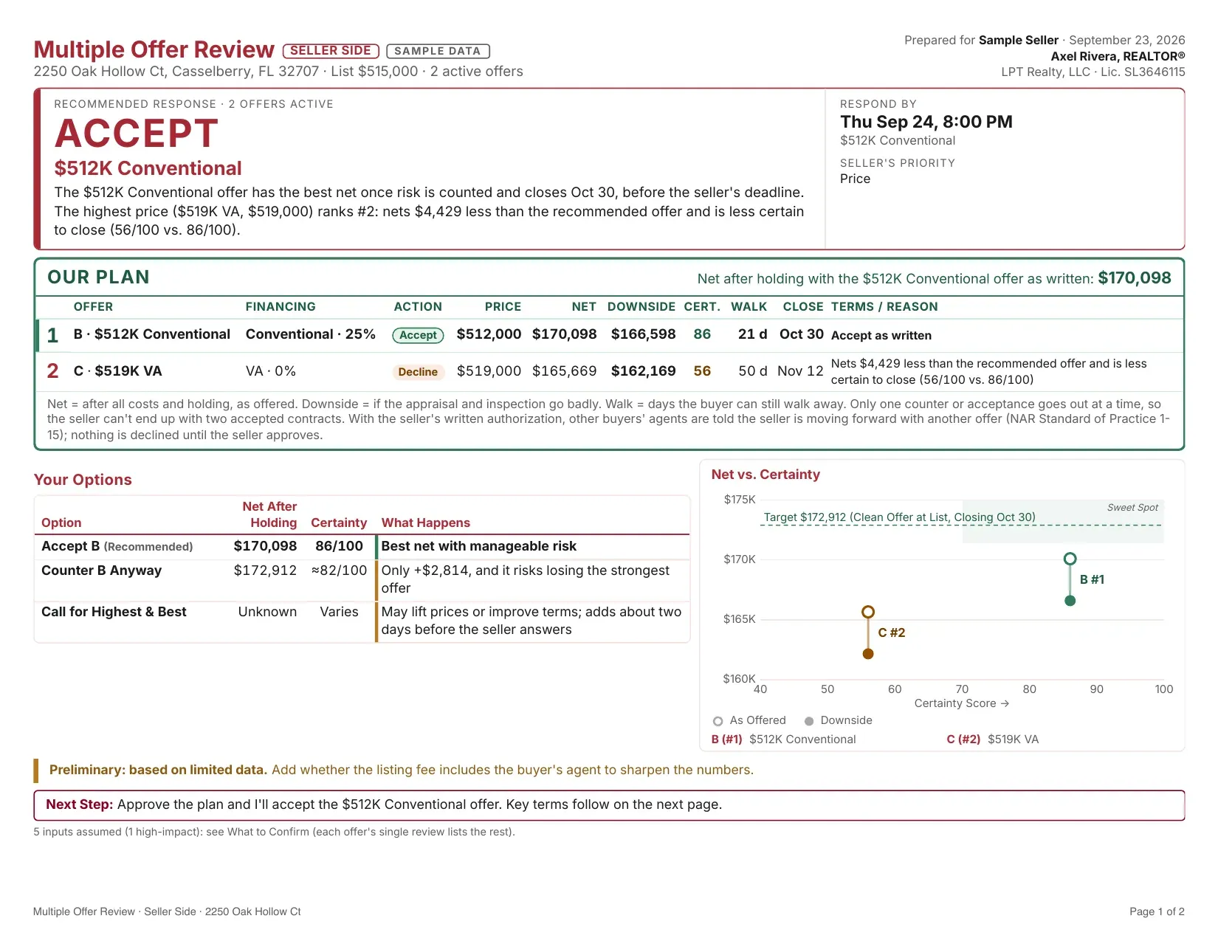Click the $512,000 price cell

point(489,334)
